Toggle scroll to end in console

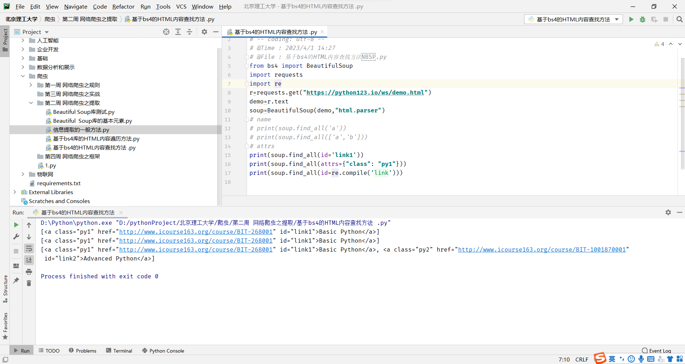[29, 260]
